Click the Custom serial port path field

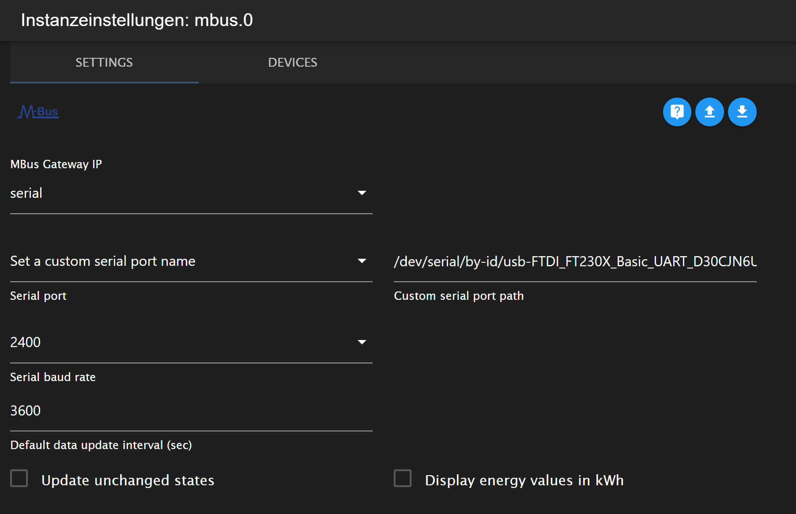coord(575,261)
